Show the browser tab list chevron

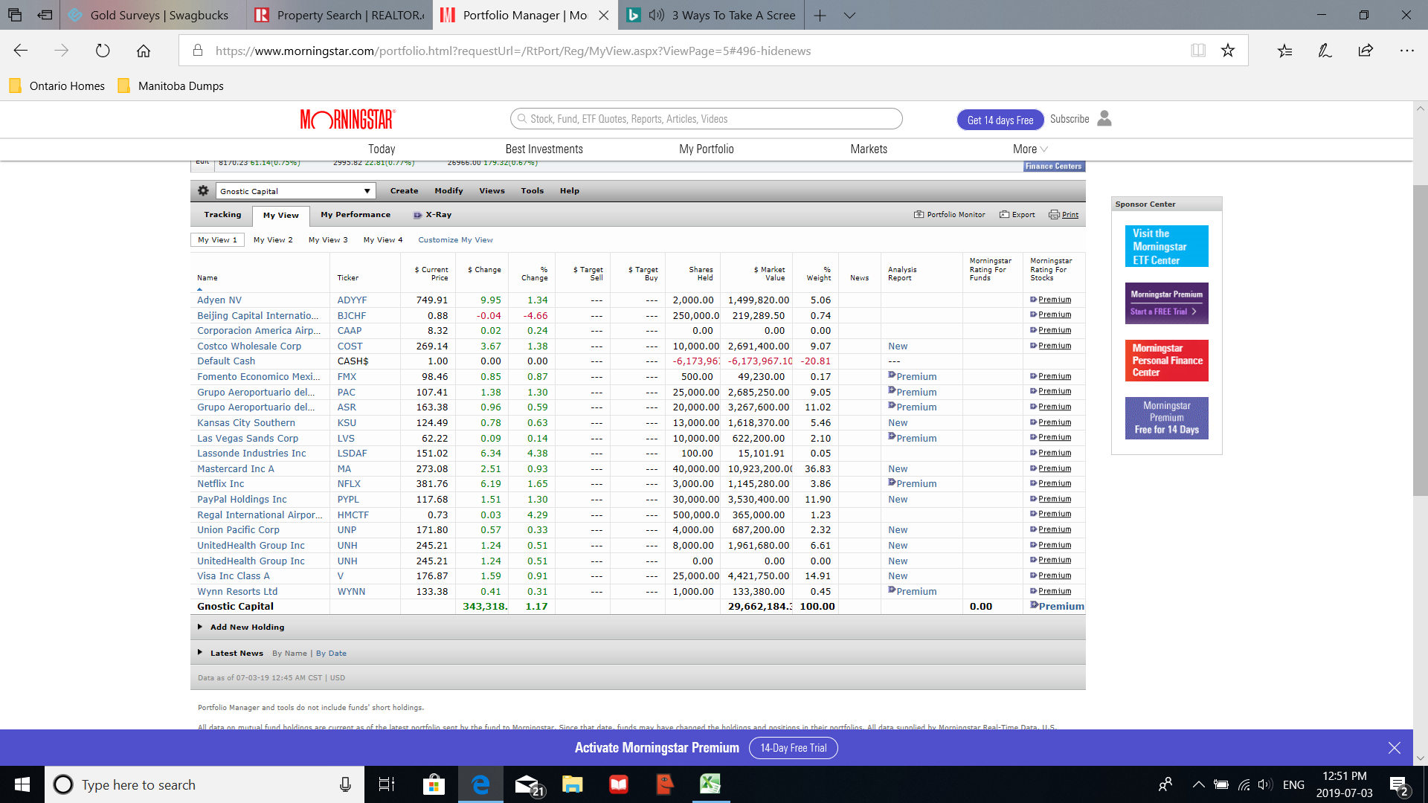point(849,15)
